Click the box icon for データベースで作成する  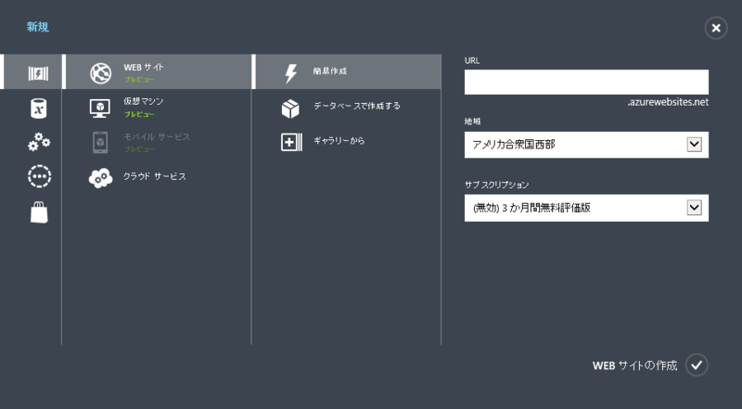pyautogui.click(x=290, y=109)
